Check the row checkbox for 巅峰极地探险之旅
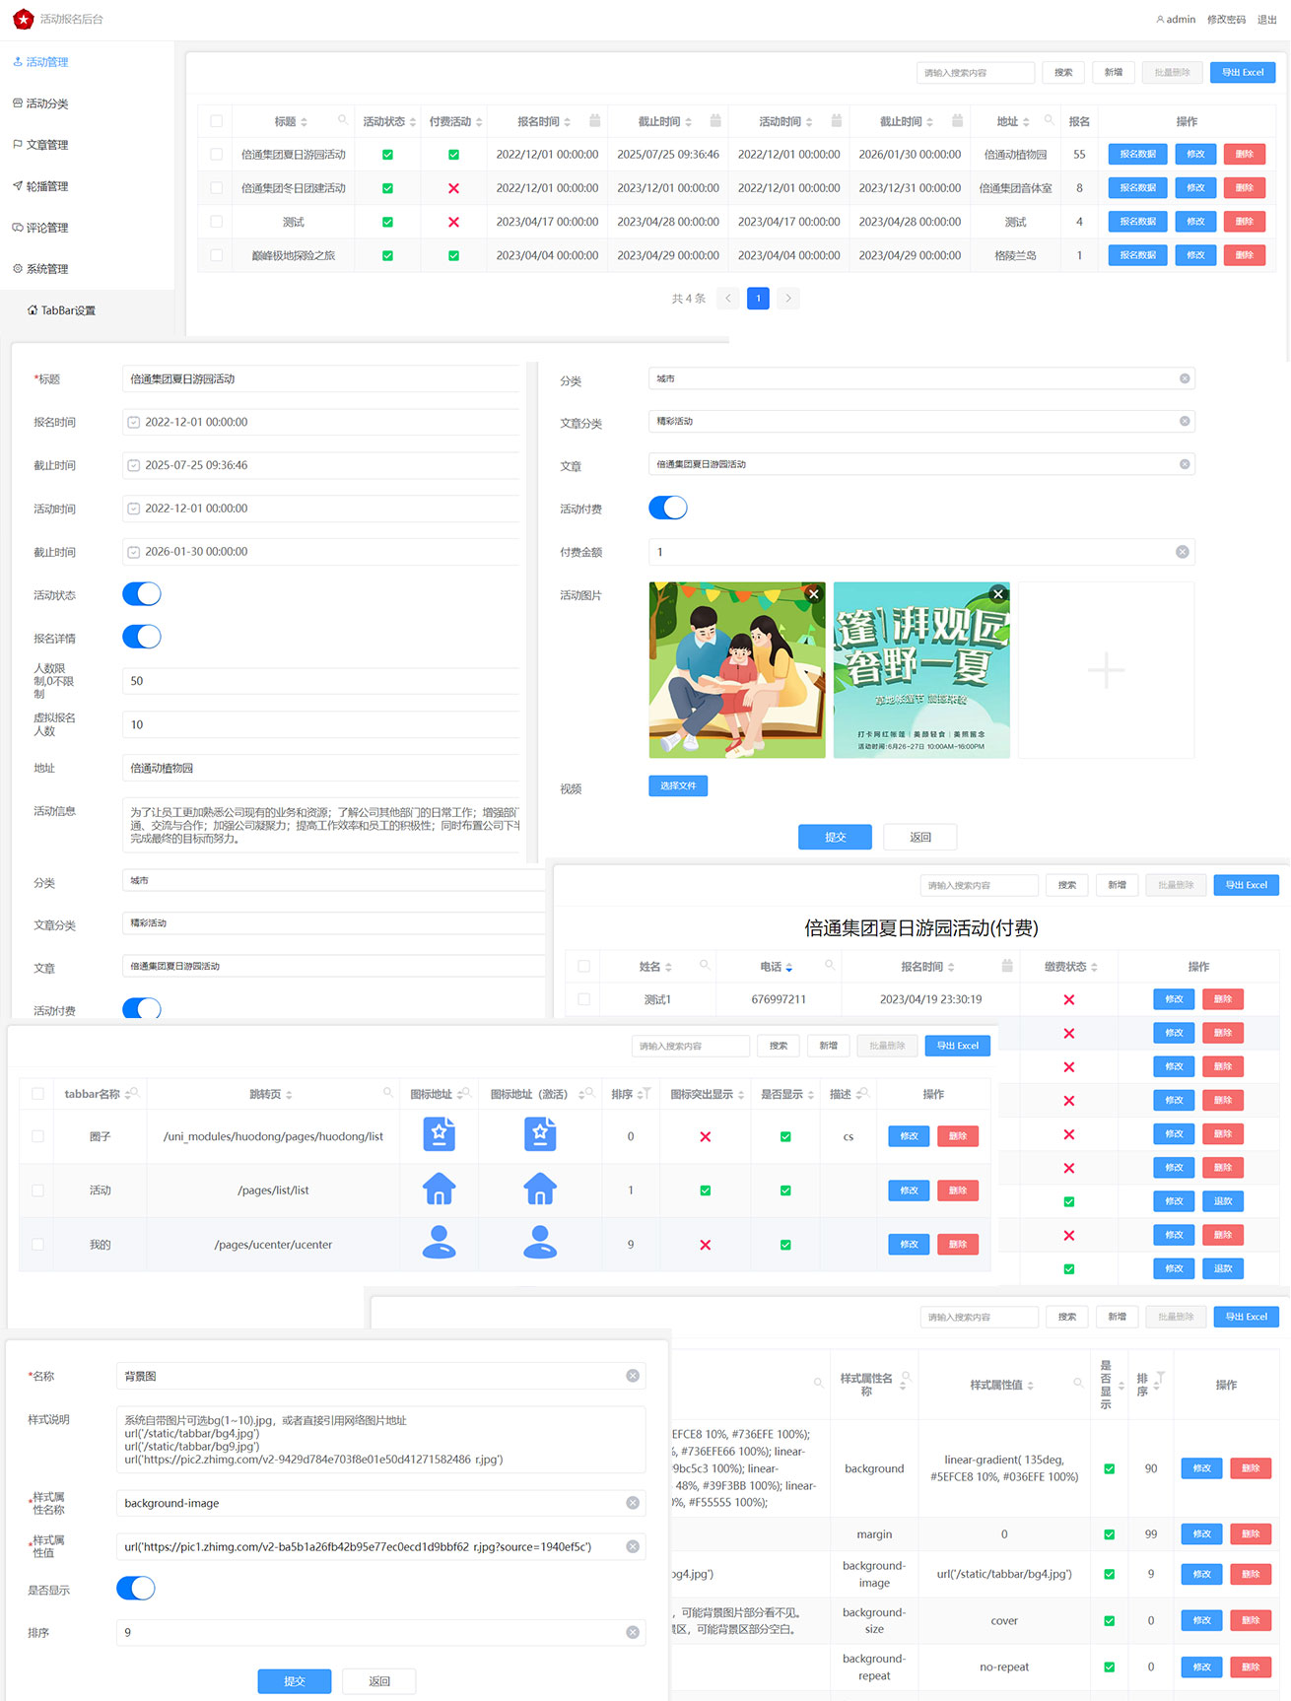 click(216, 255)
